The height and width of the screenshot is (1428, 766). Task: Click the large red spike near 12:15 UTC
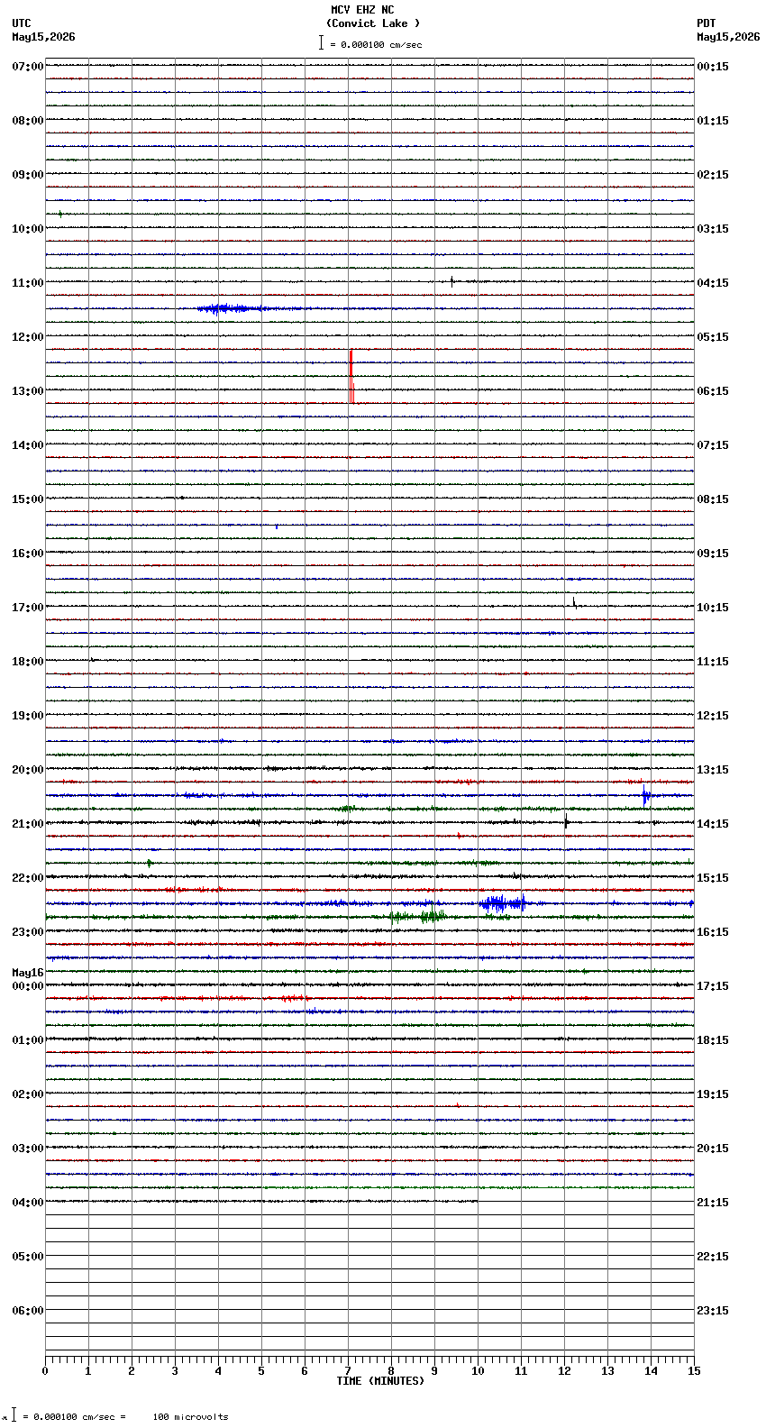pyautogui.click(x=351, y=376)
